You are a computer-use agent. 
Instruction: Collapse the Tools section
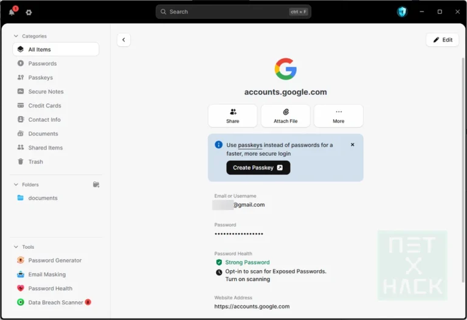16,246
